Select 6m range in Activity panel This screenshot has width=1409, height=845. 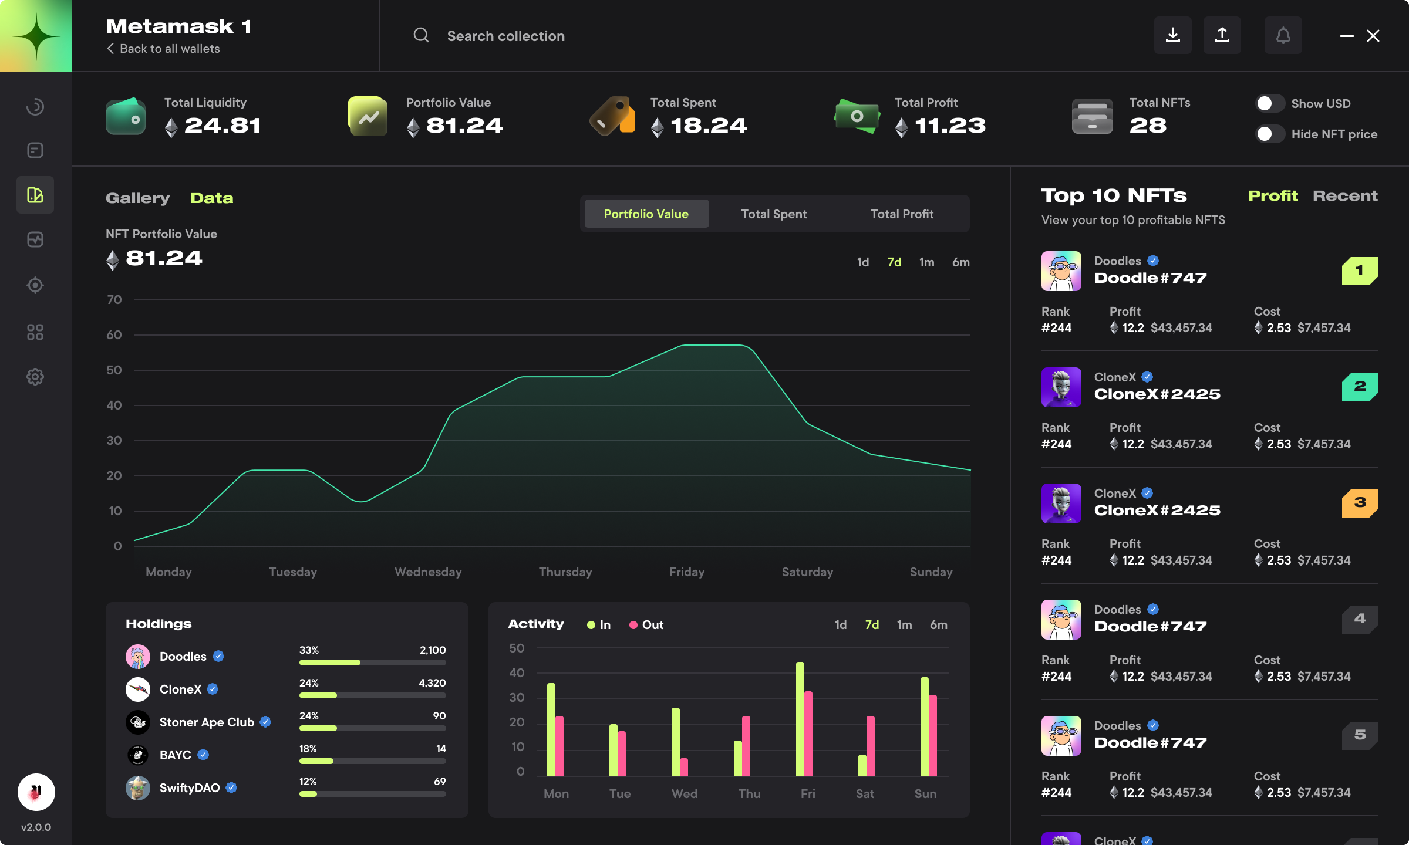click(x=938, y=625)
